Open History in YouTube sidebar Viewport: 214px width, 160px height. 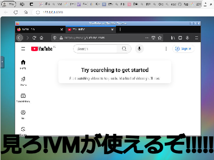23,131
